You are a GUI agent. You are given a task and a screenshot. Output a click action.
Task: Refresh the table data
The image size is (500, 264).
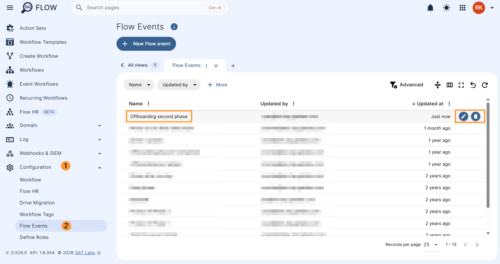[485, 85]
